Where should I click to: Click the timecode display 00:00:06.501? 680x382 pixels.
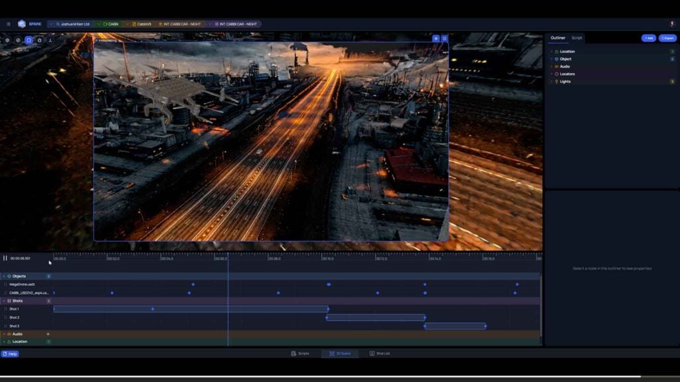21,259
